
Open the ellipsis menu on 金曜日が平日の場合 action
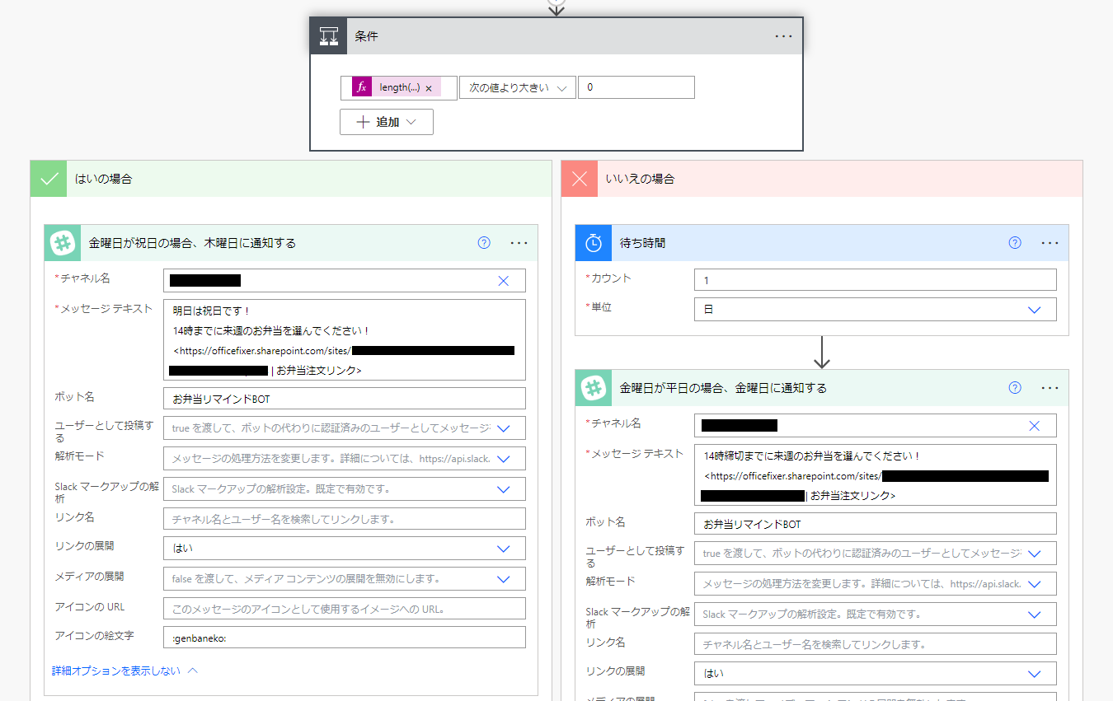click(x=1050, y=387)
